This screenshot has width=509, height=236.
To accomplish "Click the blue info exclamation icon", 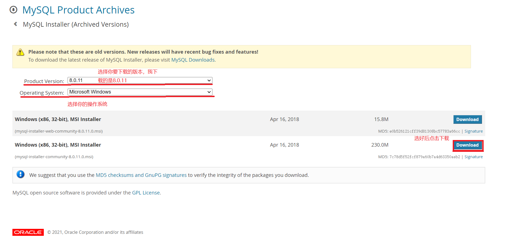I will (20, 174).
